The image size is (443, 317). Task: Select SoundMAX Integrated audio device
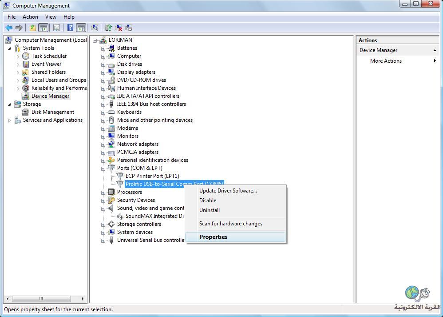click(x=155, y=216)
